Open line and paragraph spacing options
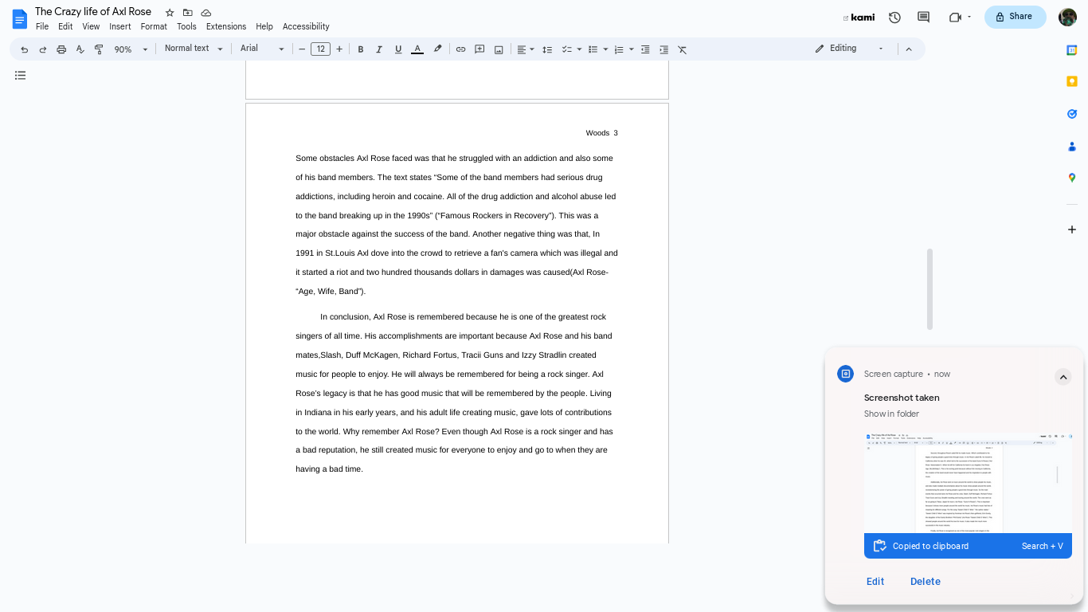The width and height of the screenshot is (1088, 612). click(x=547, y=49)
